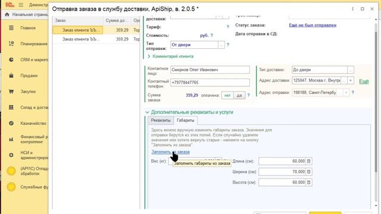Open calculator for Высота (см) field
The image size is (381, 214).
click(308, 182)
